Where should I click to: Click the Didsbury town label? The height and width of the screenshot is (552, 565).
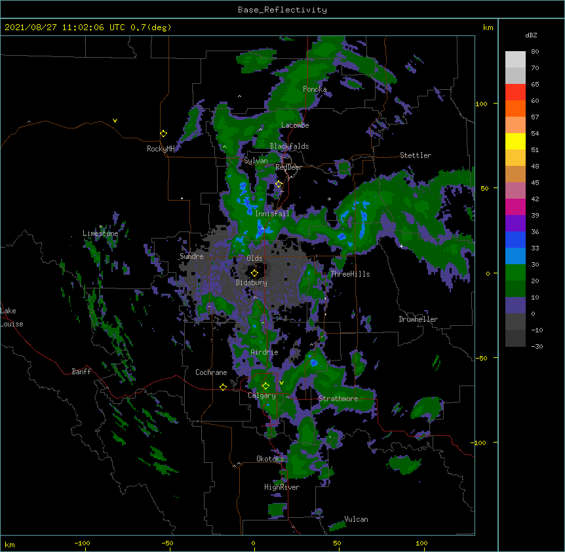coord(252,283)
